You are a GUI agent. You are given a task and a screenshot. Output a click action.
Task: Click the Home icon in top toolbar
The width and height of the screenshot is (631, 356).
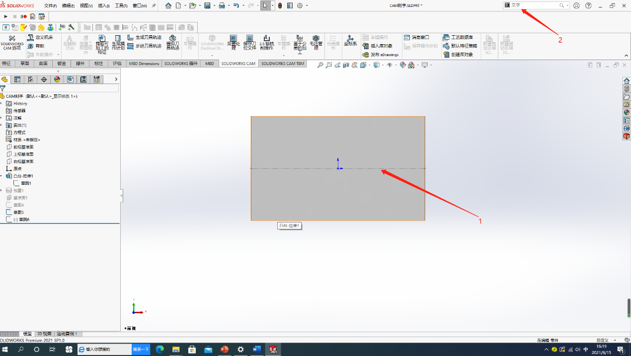tap(168, 5)
